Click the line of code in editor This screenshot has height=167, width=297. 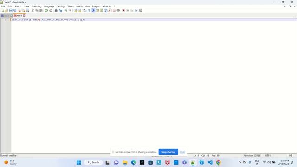pos(48,19)
